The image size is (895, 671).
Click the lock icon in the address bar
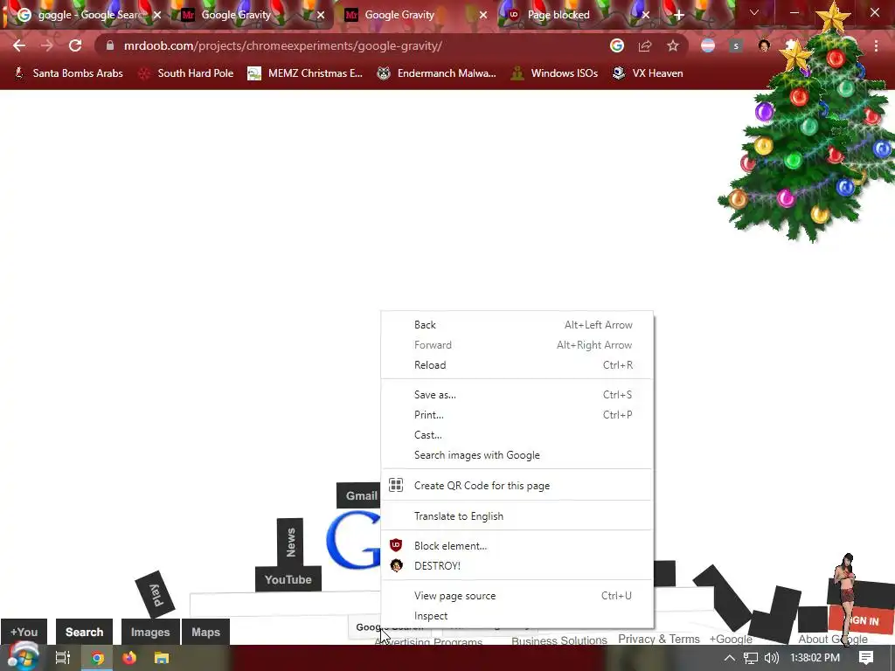109,45
